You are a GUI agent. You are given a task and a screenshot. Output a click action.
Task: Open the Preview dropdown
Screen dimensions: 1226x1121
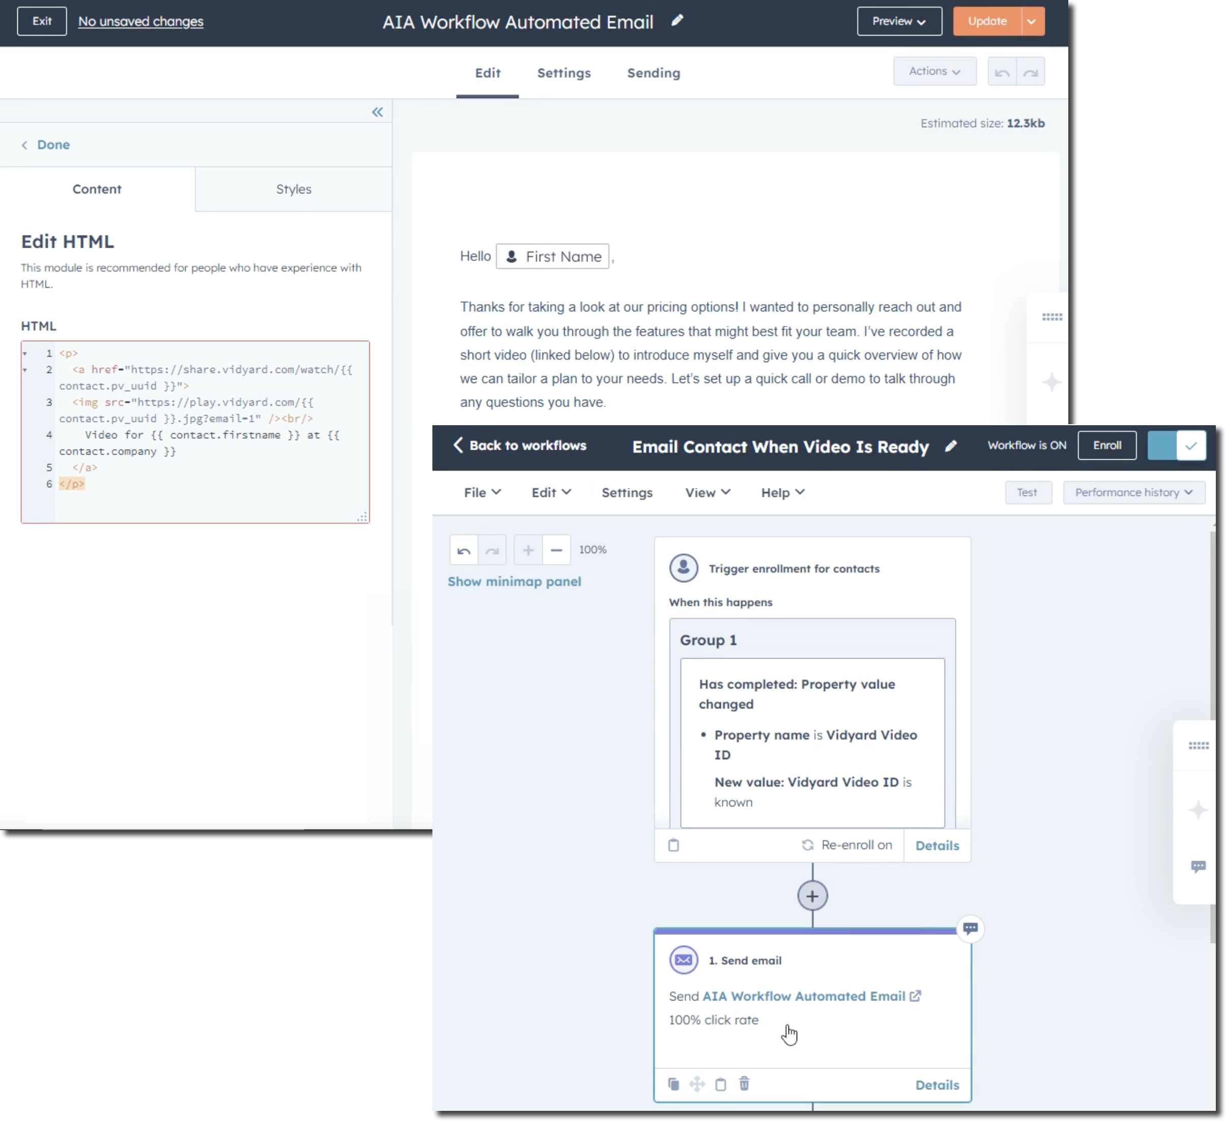pyautogui.click(x=899, y=21)
